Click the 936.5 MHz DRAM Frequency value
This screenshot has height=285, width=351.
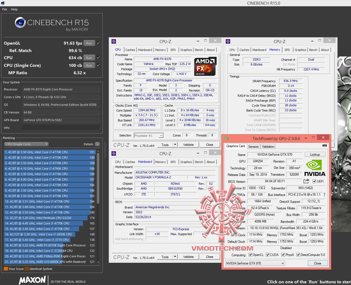[291, 81]
